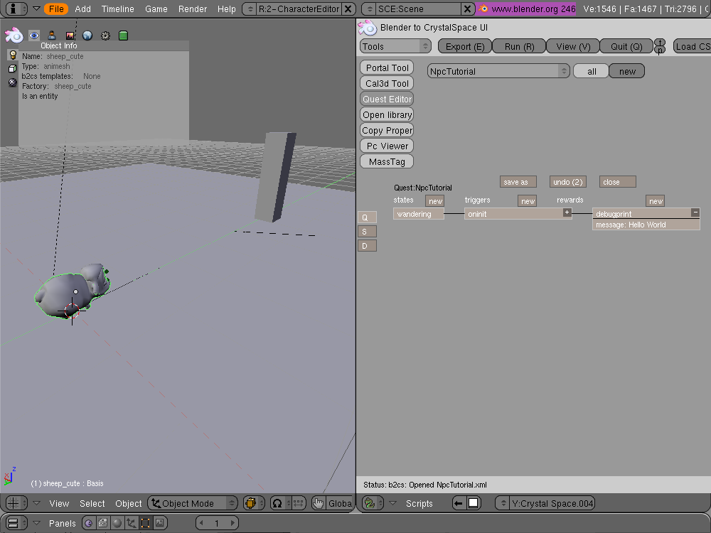Image resolution: width=711 pixels, height=533 pixels.
Task: Click the eye icon in viewport overlay
Action: (34, 36)
